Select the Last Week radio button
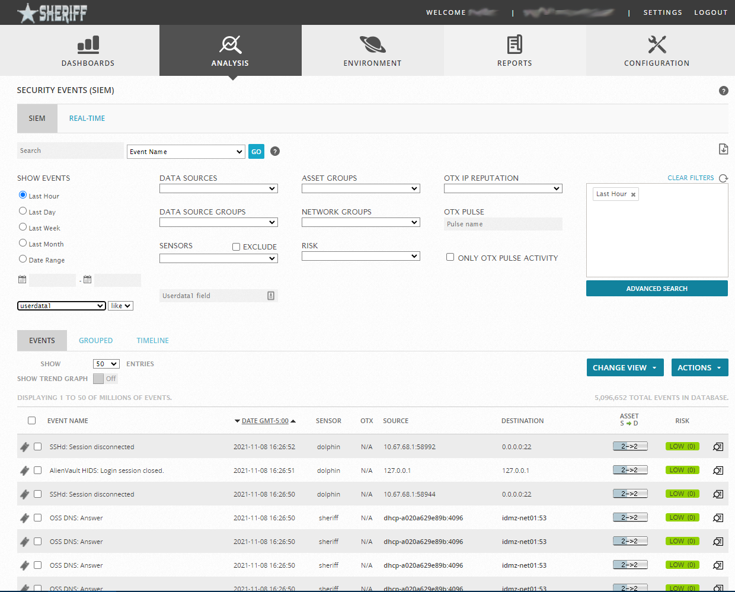This screenshot has height=592, width=735. (23, 227)
